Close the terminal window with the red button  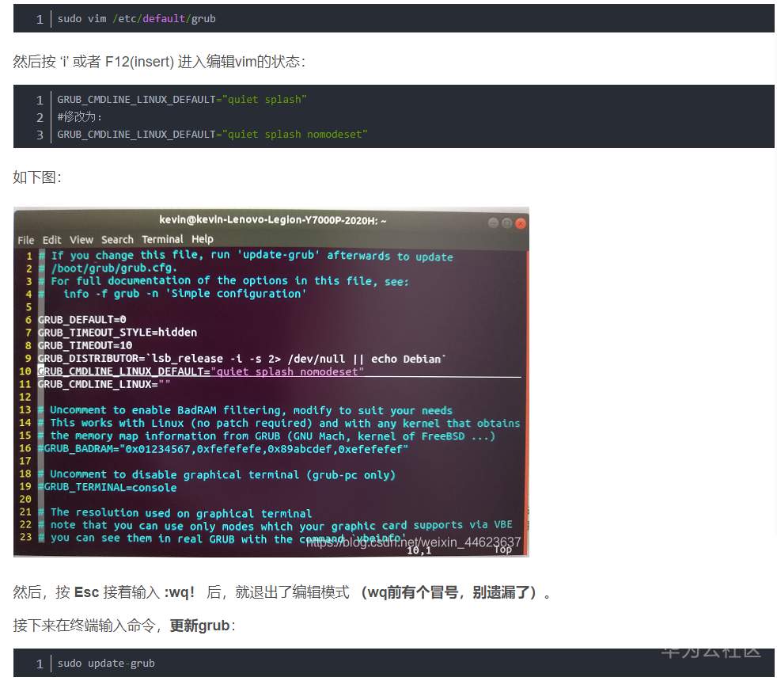(x=521, y=223)
